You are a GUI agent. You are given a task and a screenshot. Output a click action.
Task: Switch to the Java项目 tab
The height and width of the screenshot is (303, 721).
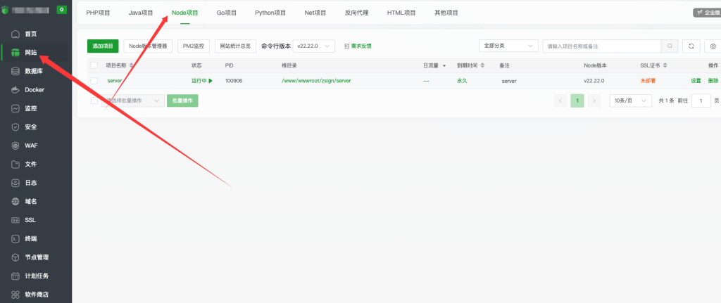point(141,13)
